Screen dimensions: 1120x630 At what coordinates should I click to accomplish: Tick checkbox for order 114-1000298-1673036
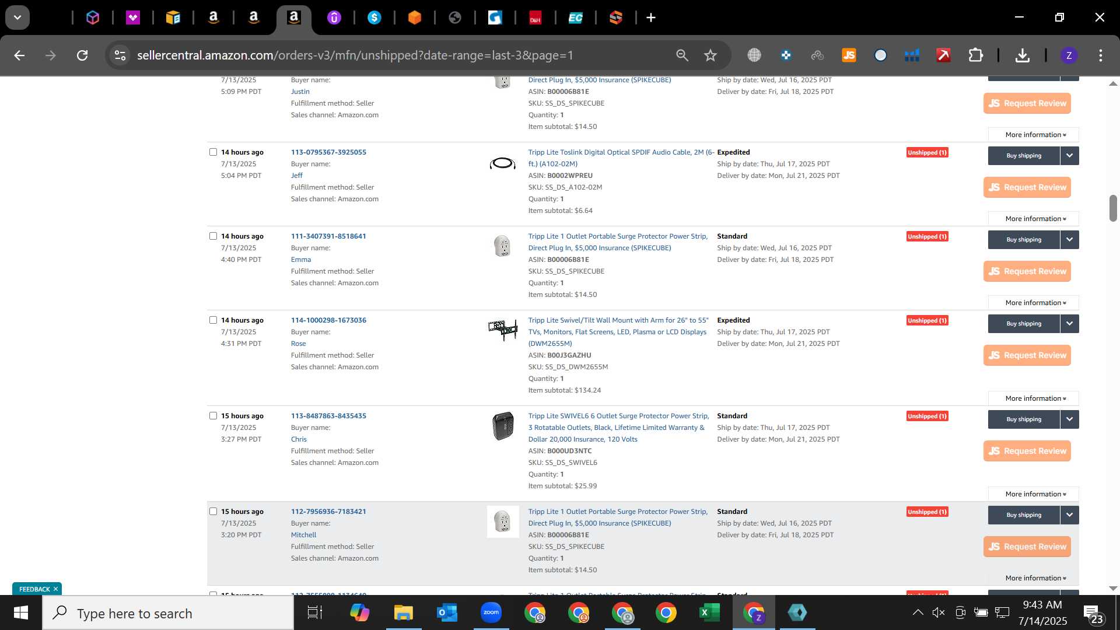(x=213, y=320)
